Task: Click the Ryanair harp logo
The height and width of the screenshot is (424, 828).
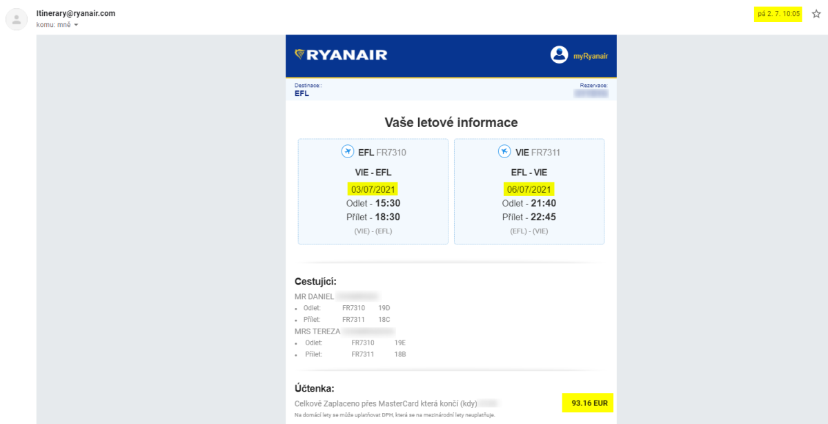Action: (x=299, y=55)
